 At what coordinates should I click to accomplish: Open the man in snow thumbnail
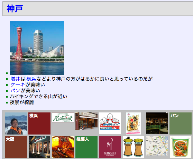(x=16, y=123)
